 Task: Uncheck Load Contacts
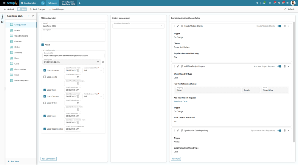tap(45, 96)
